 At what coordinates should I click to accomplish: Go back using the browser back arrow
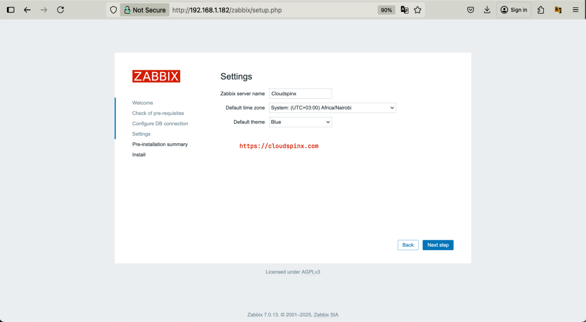(27, 10)
